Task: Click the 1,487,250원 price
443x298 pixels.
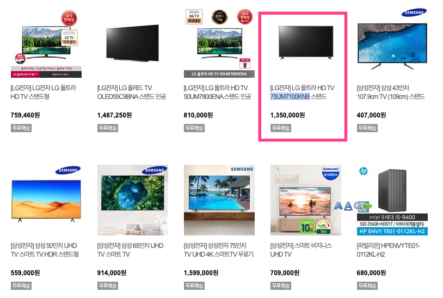Action: point(114,115)
